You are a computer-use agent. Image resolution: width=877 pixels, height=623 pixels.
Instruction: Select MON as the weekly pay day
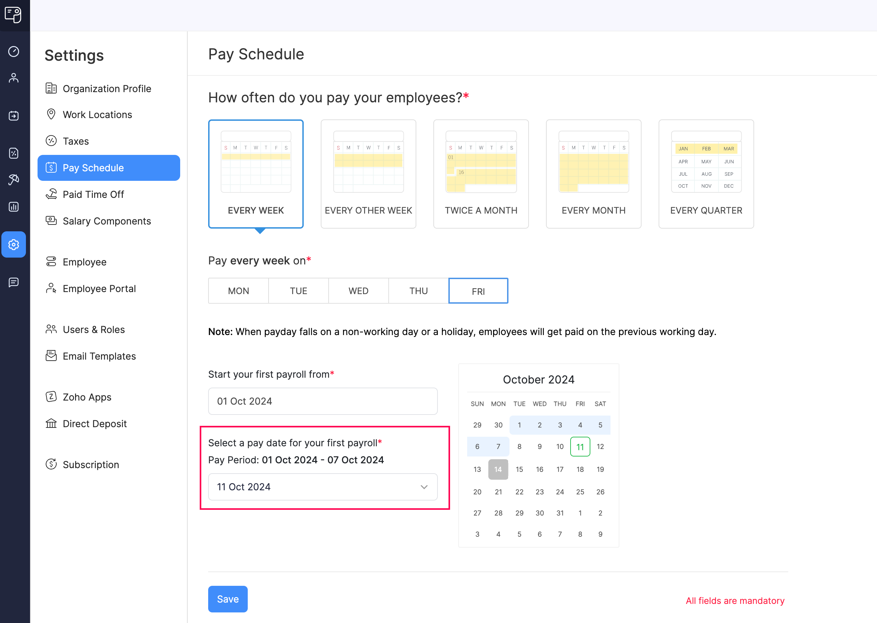(238, 291)
